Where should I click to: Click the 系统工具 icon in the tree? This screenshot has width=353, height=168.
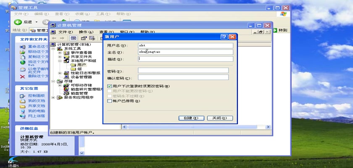point(60,49)
